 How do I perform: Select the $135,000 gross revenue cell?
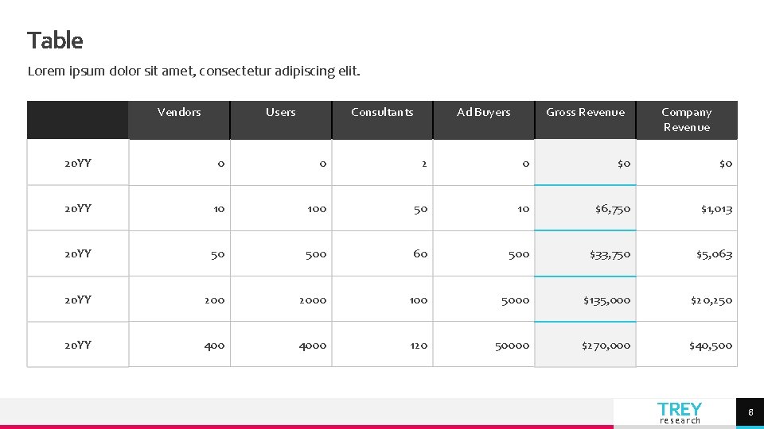click(606, 300)
